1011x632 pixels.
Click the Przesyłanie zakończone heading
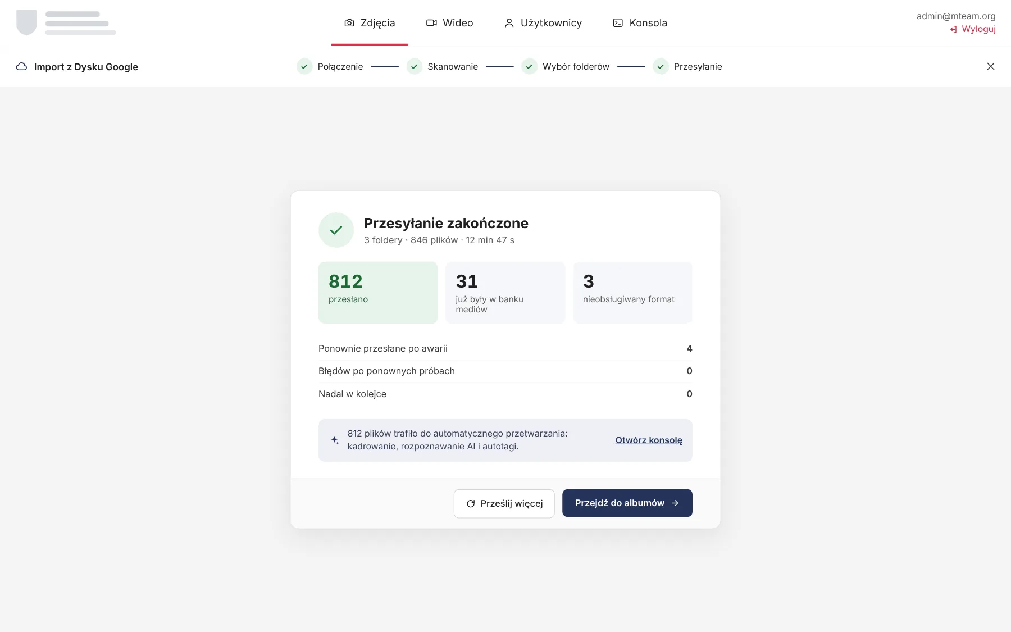446,223
